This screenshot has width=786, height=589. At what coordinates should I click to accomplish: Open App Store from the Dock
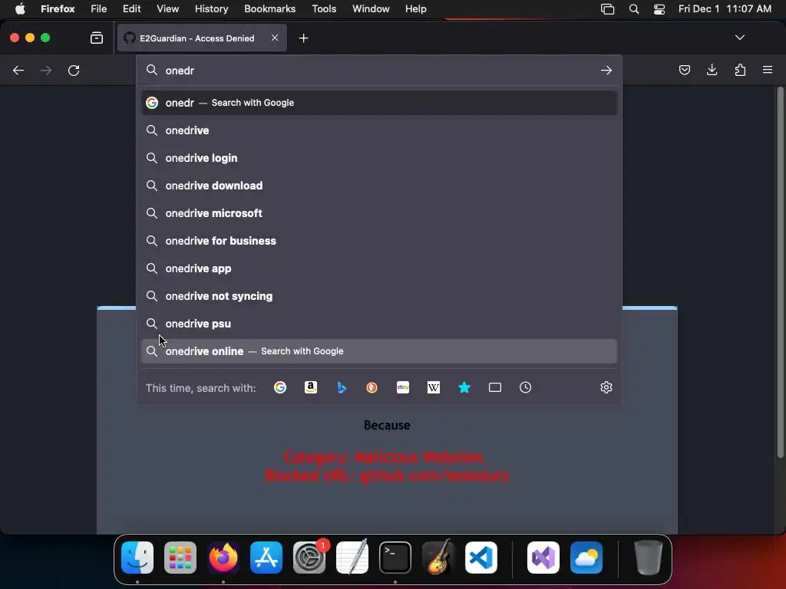[x=266, y=558]
